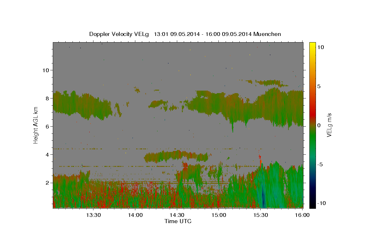
Task: Click the colorbar label 0
Action: [x=319, y=125]
